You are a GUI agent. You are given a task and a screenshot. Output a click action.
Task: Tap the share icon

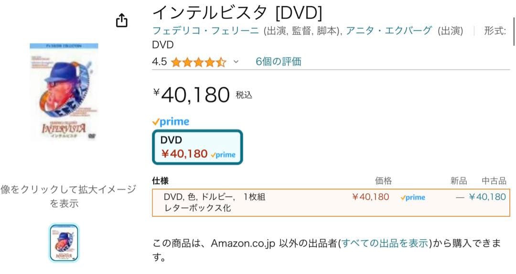(x=122, y=21)
